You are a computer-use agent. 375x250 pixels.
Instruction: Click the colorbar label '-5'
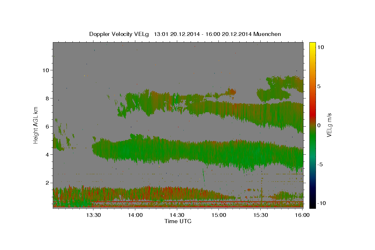point(320,164)
